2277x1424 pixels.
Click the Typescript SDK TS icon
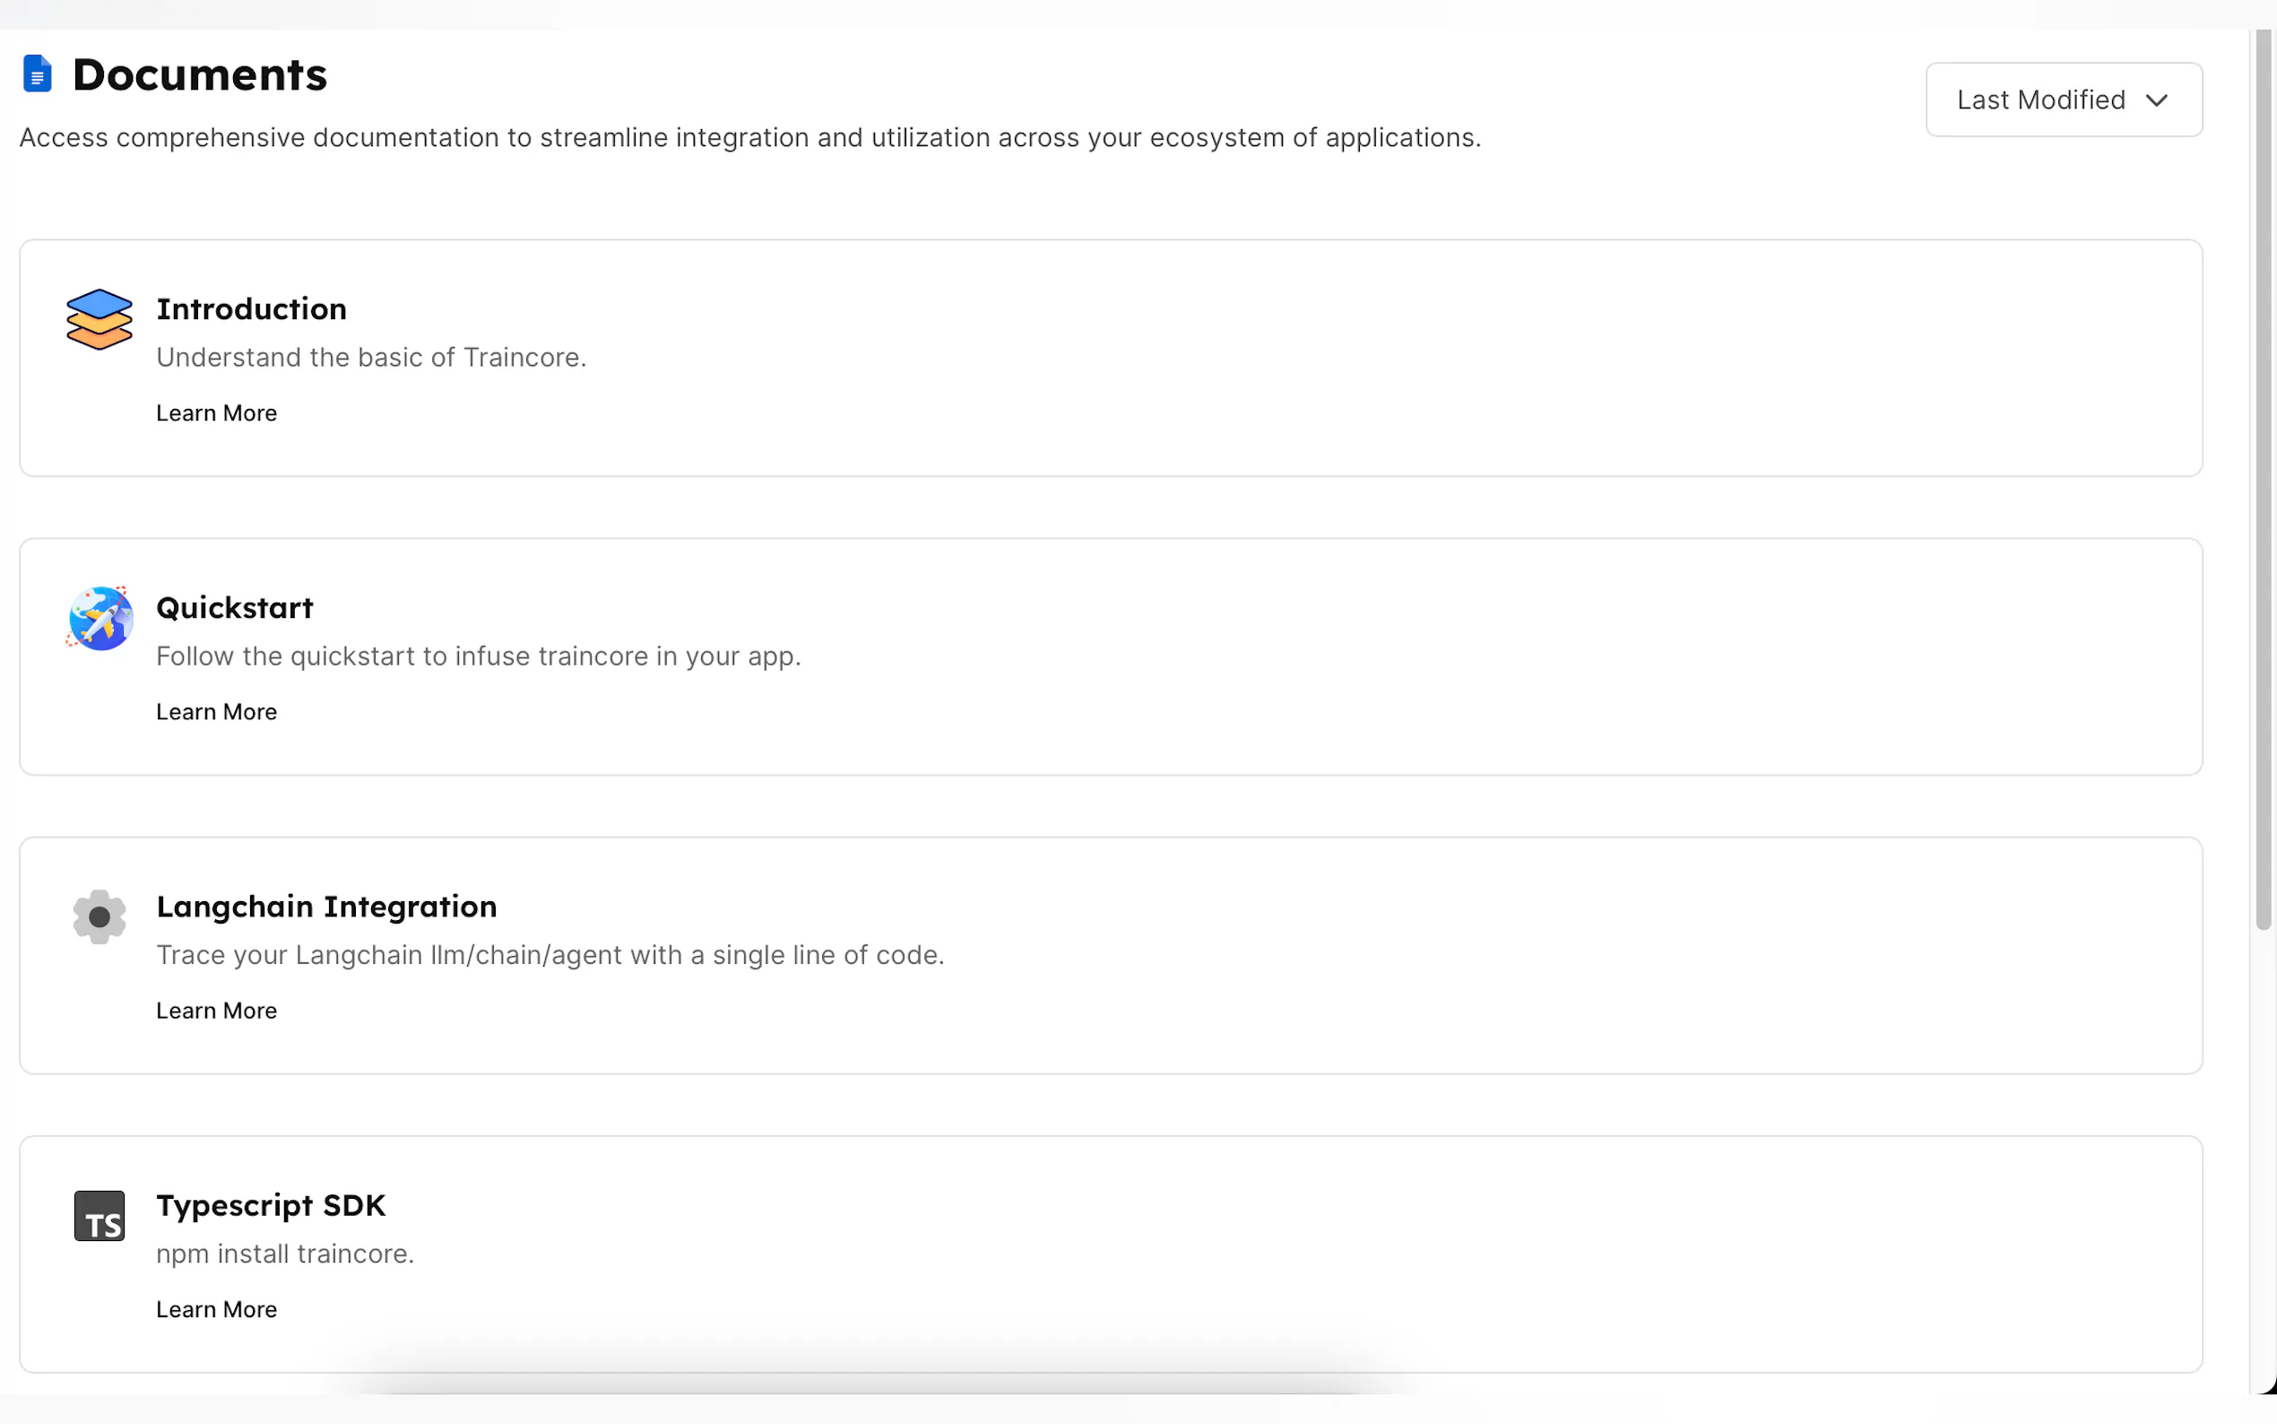(99, 1216)
